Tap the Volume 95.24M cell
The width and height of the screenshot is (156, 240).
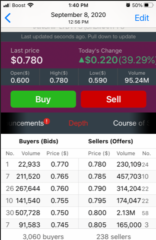click(x=137, y=77)
